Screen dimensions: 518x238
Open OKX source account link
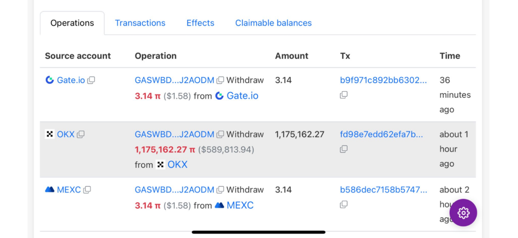tap(65, 135)
